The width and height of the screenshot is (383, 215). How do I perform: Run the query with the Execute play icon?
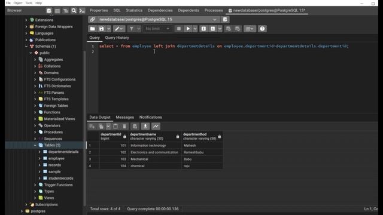[x=188, y=29]
